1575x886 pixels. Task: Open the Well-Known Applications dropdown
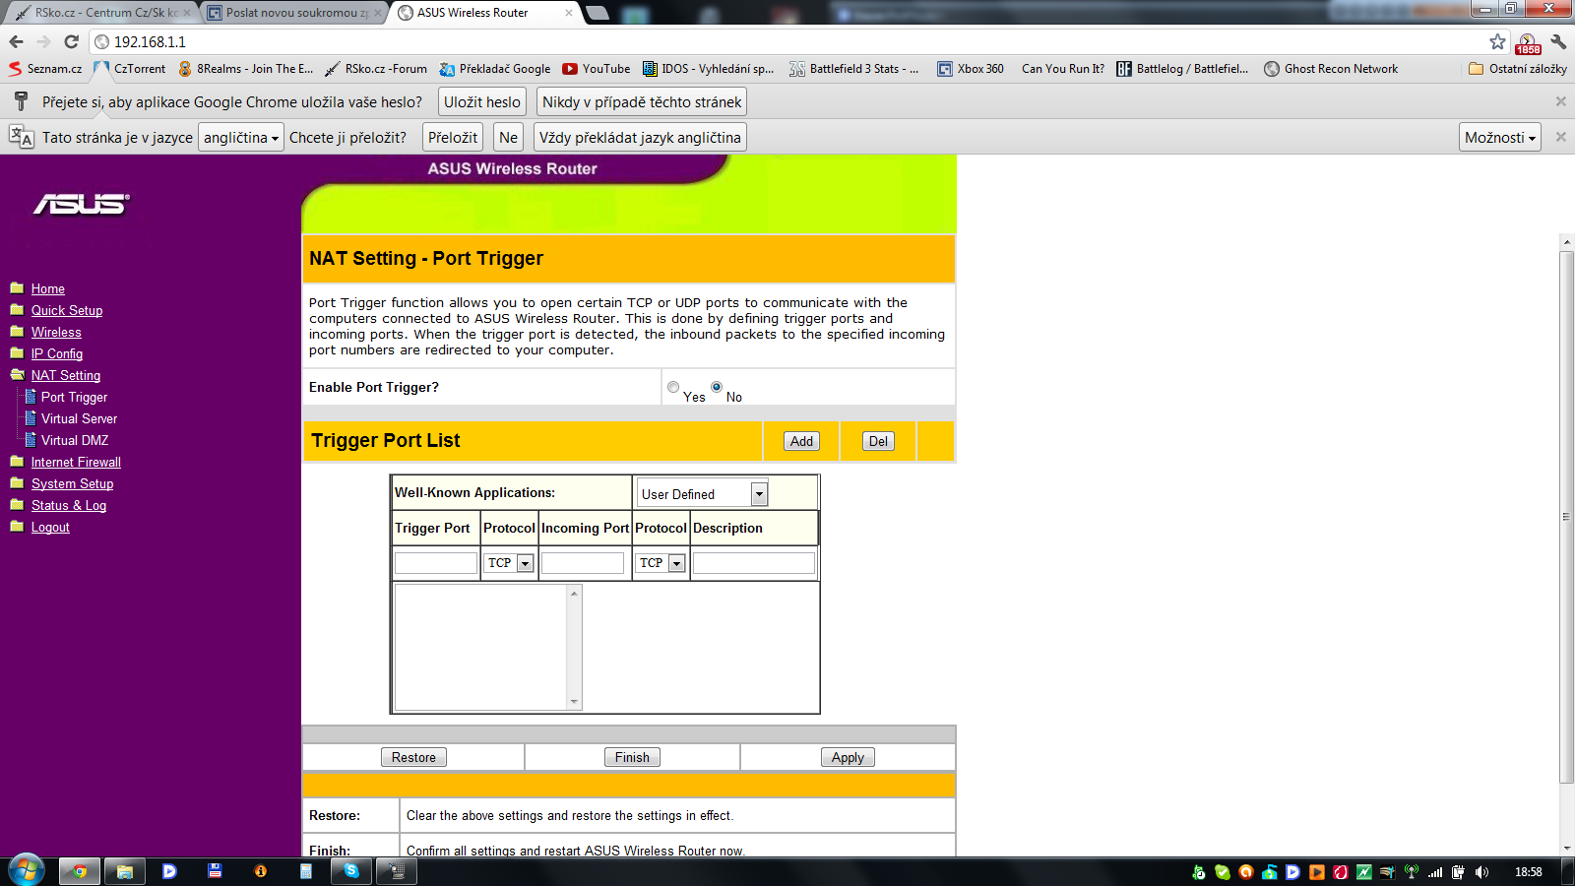[702, 494]
